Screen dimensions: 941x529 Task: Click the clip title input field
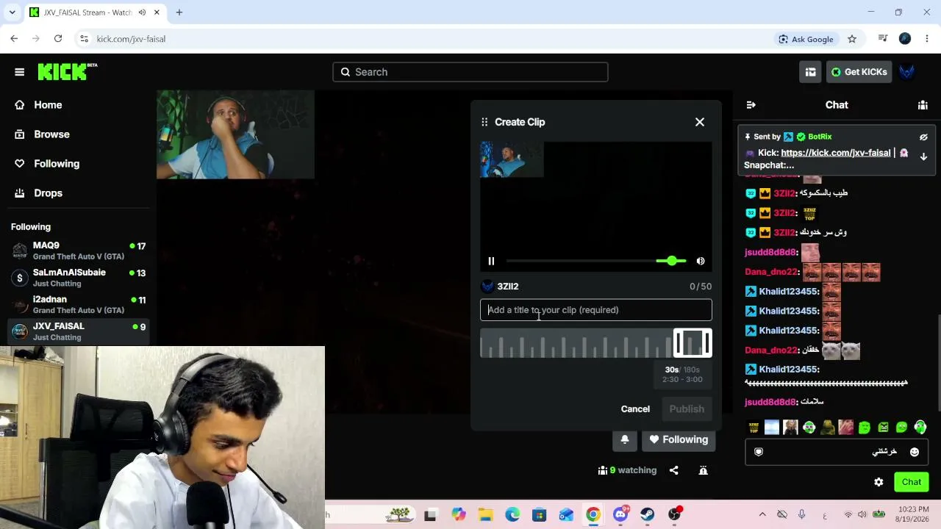596,310
